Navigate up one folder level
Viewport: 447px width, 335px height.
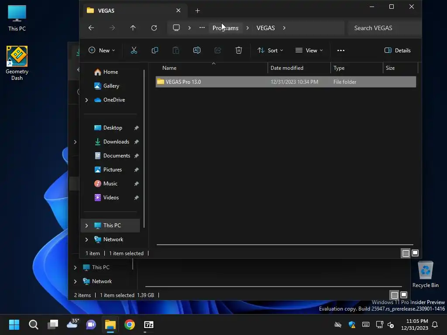[133, 28]
